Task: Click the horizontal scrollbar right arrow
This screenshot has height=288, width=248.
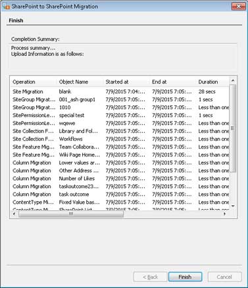Action: pos(225,214)
